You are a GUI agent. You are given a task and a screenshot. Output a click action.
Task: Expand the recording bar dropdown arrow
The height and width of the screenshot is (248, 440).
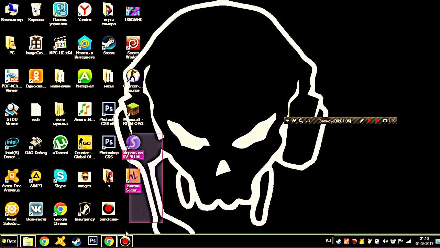288,121
